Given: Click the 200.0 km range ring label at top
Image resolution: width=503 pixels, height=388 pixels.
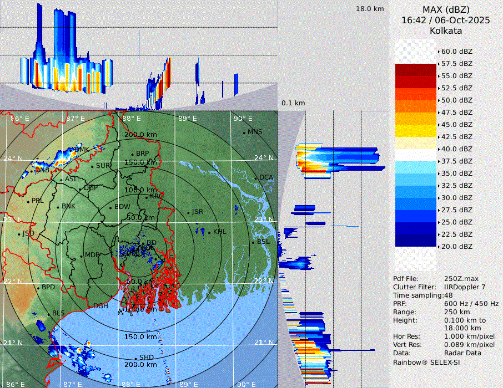Looking at the screenshot, I should click(139, 135).
